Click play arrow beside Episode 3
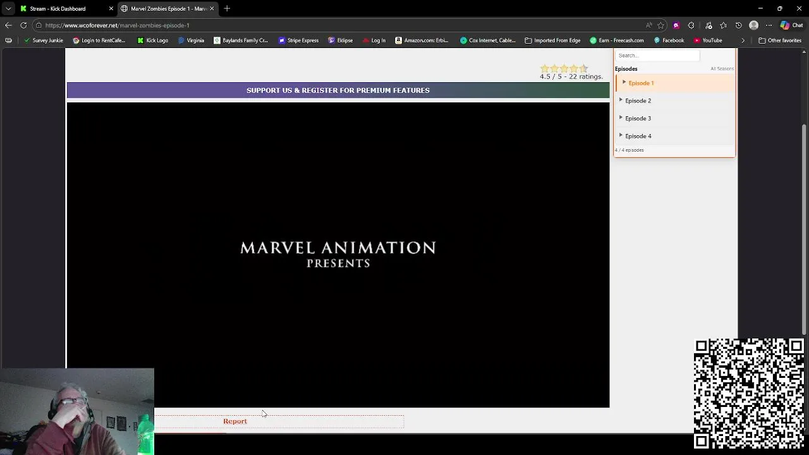Viewport: 809px width, 455px height. coord(621,118)
